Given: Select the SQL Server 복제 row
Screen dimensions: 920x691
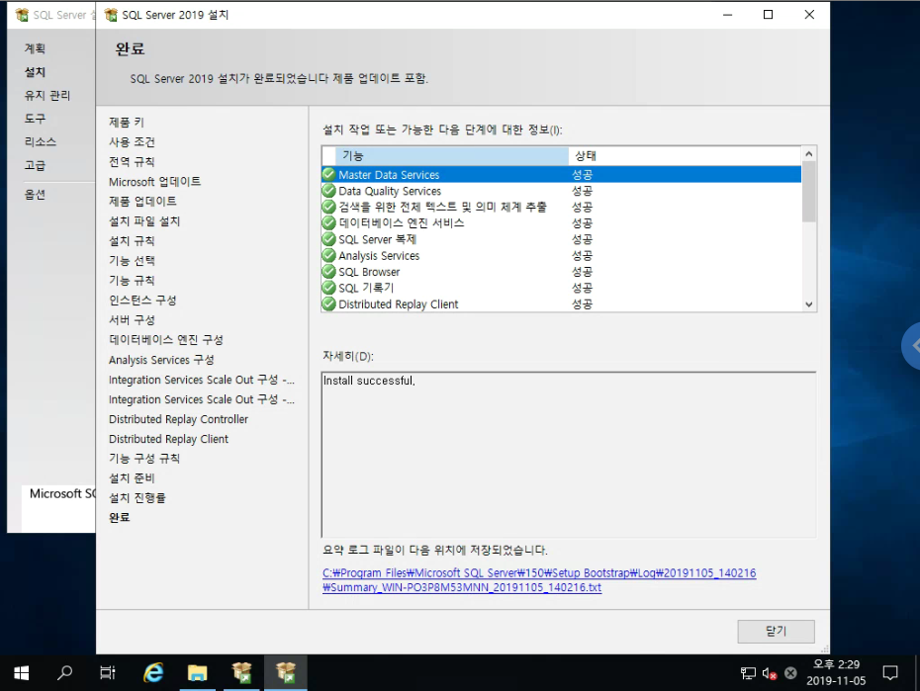Looking at the screenshot, I should 562,239.
